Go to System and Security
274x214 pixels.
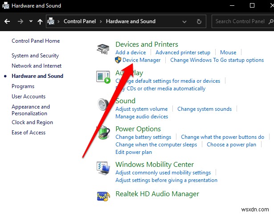35,56
